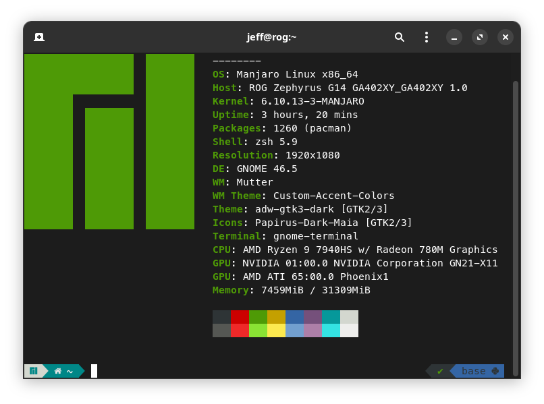Click the dark red color block
Screen dimensions: 544x404
click(x=240, y=317)
